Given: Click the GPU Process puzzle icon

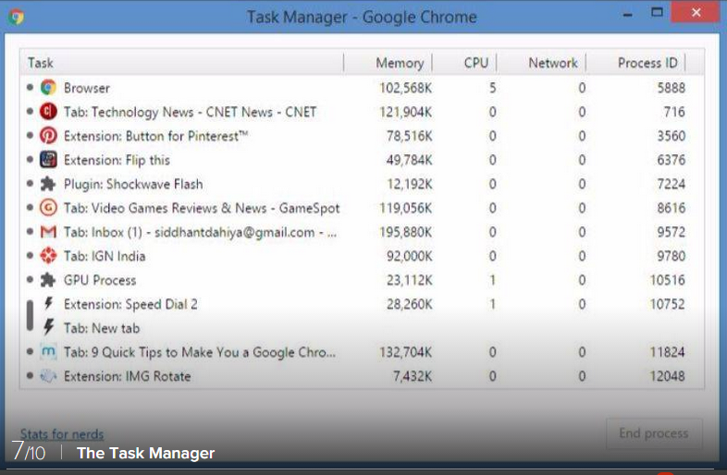Looking at the screenshot, I should coord(48,279).
